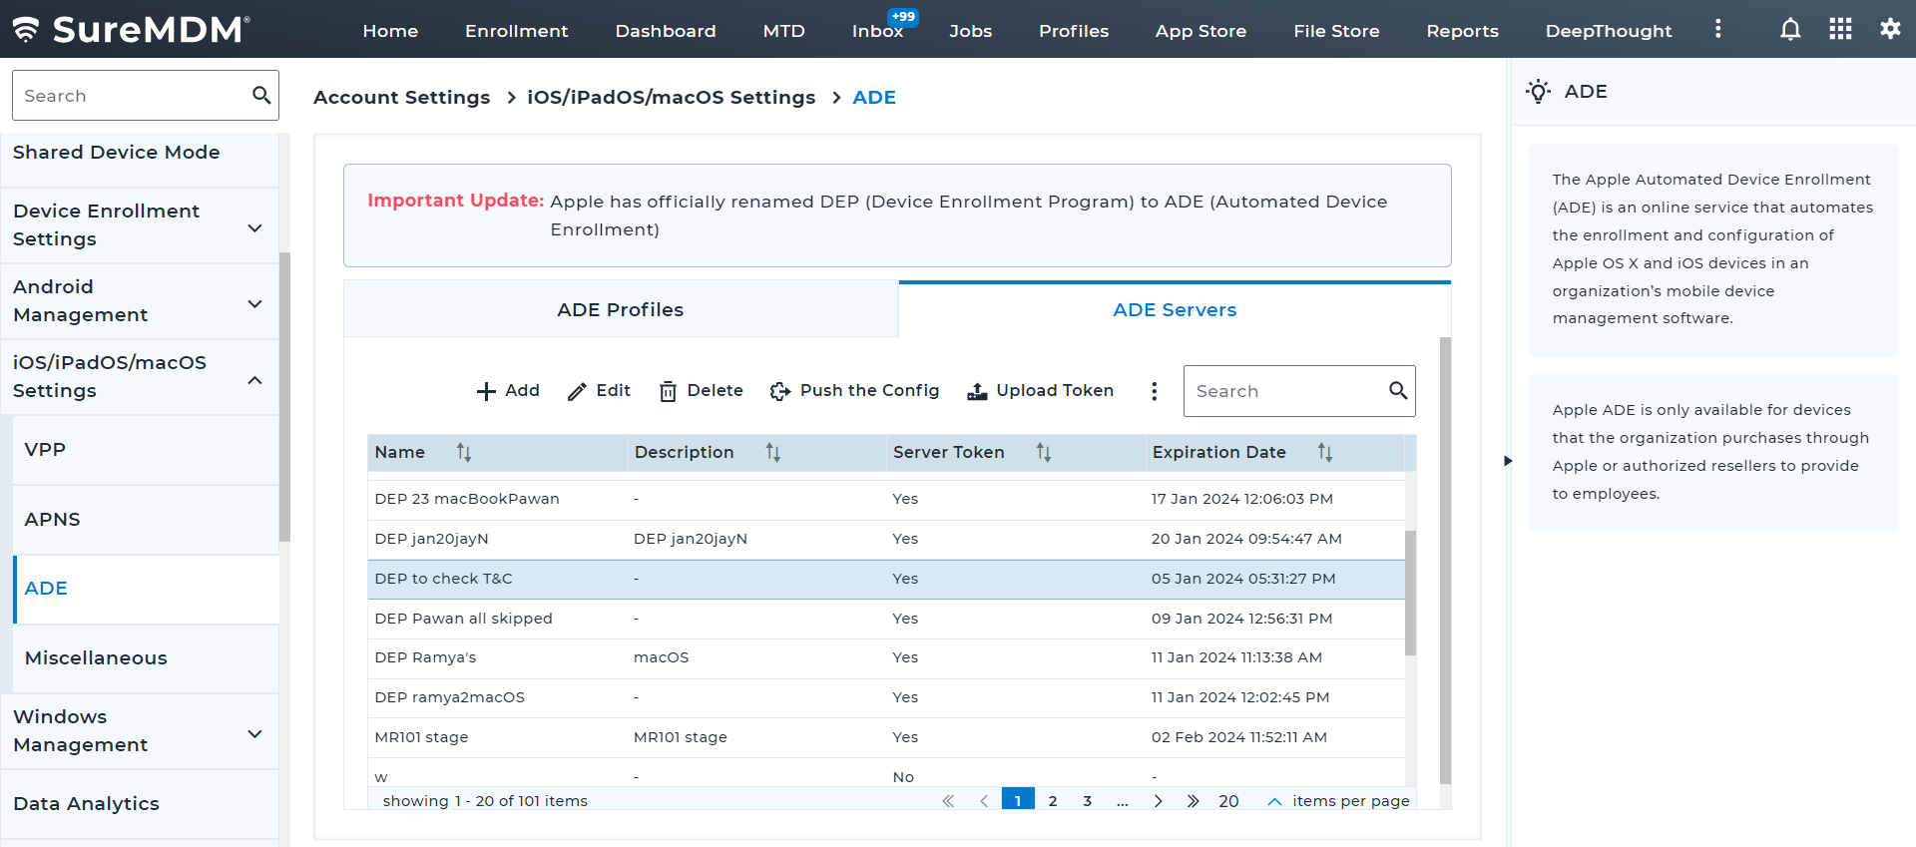Sort table by Server Token column
1916x847 pixels.
(1043, 453)
